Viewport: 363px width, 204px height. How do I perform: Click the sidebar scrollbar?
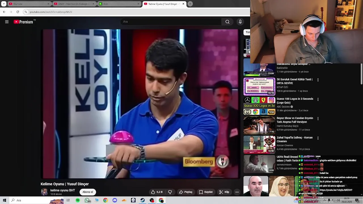click(x=361, y=74)
